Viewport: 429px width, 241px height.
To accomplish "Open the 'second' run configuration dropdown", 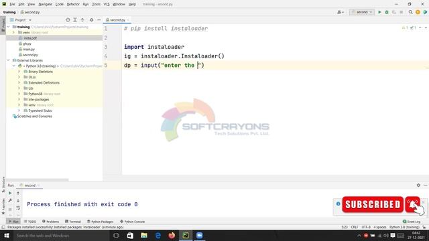I will coord(362,12).
